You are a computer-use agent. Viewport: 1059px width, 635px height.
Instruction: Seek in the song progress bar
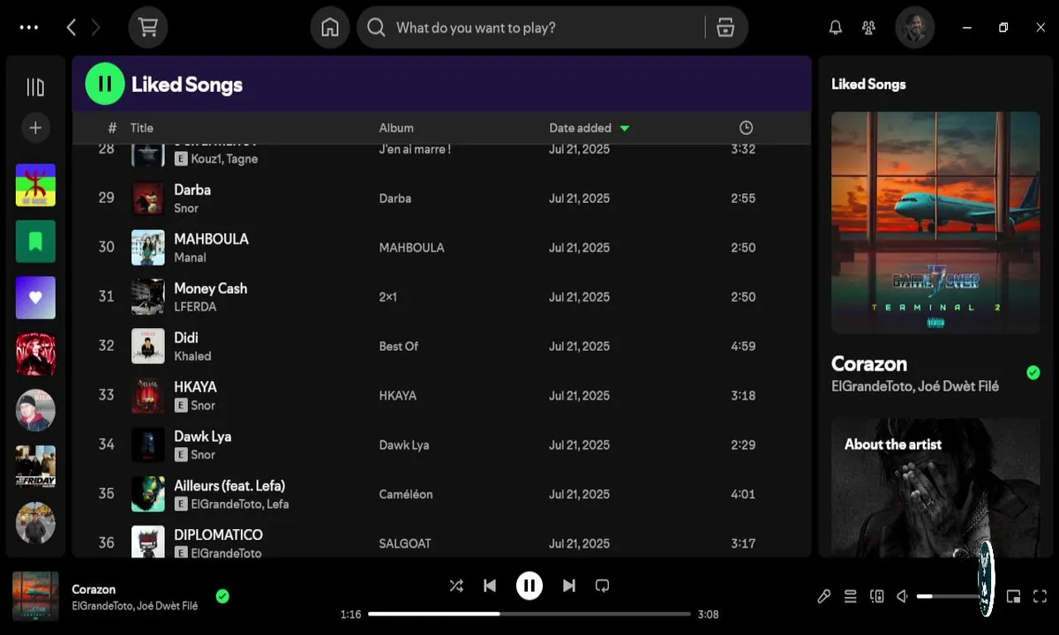point(529,614)
